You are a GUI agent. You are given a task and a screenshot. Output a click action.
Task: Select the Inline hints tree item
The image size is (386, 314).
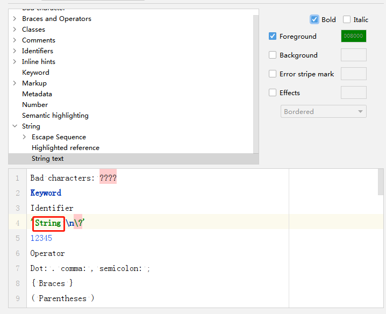tap(39, 62)
